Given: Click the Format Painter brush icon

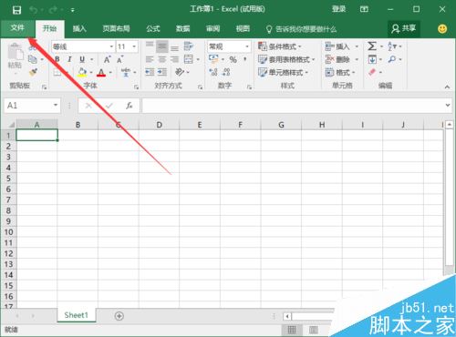Looking at the screenshot, I should 33,72.
